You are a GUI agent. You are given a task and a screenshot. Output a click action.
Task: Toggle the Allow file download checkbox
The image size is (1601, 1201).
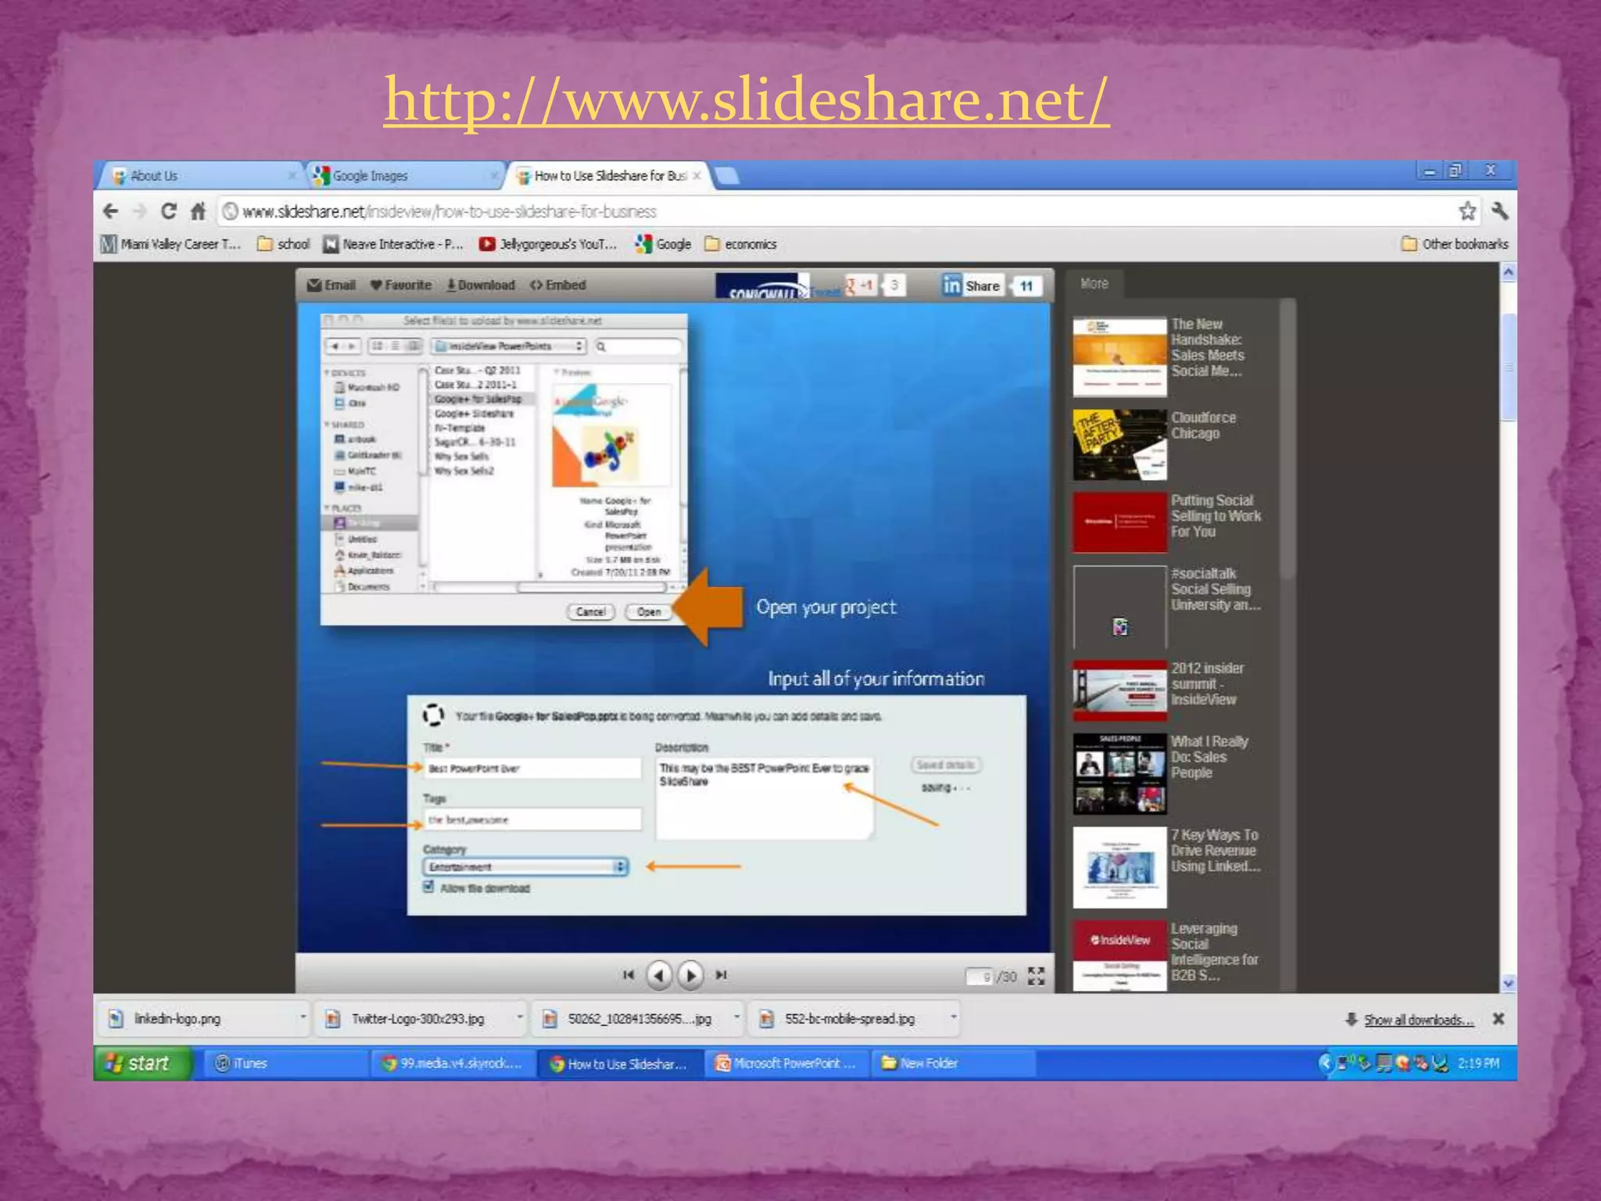point(428,887)
